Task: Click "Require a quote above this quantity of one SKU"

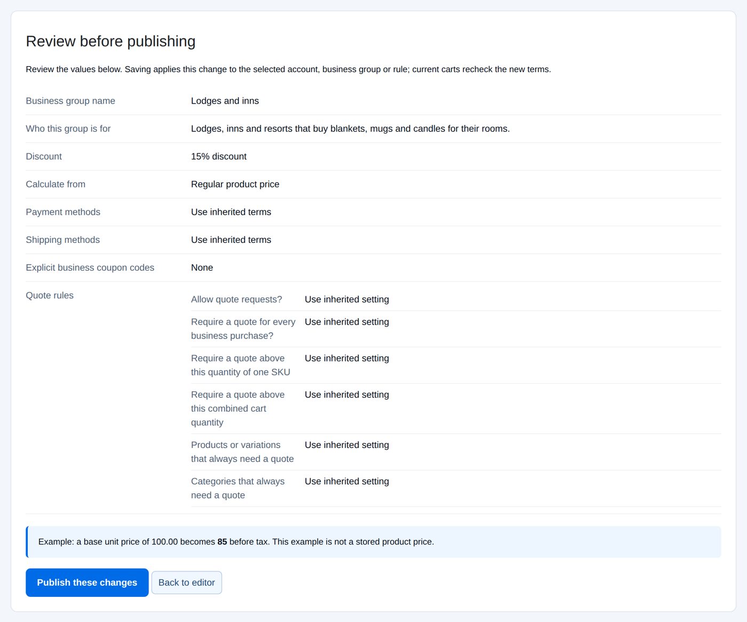Action: coord(241,365)
